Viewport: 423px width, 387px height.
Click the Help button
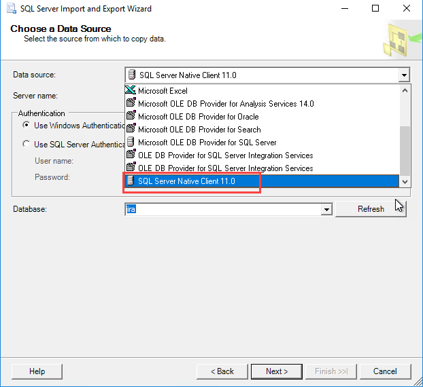click(x=37, y=371)
